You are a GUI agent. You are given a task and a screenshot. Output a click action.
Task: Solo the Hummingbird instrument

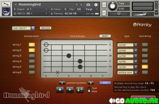click(x=104, y=5)
